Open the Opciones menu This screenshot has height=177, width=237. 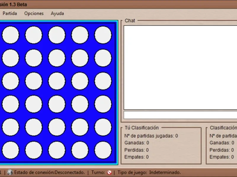point(34,13)
